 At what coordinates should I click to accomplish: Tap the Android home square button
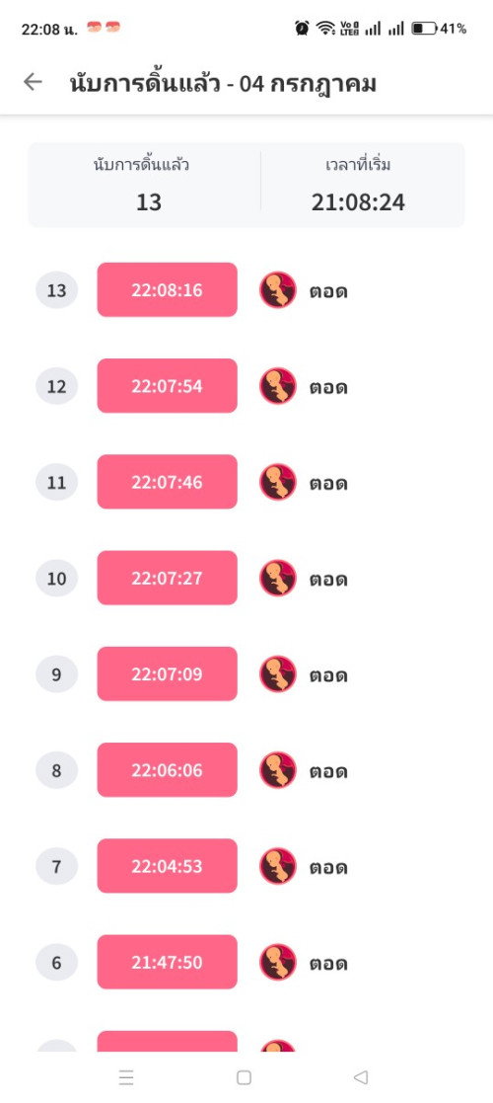[x=244, y=1077]
